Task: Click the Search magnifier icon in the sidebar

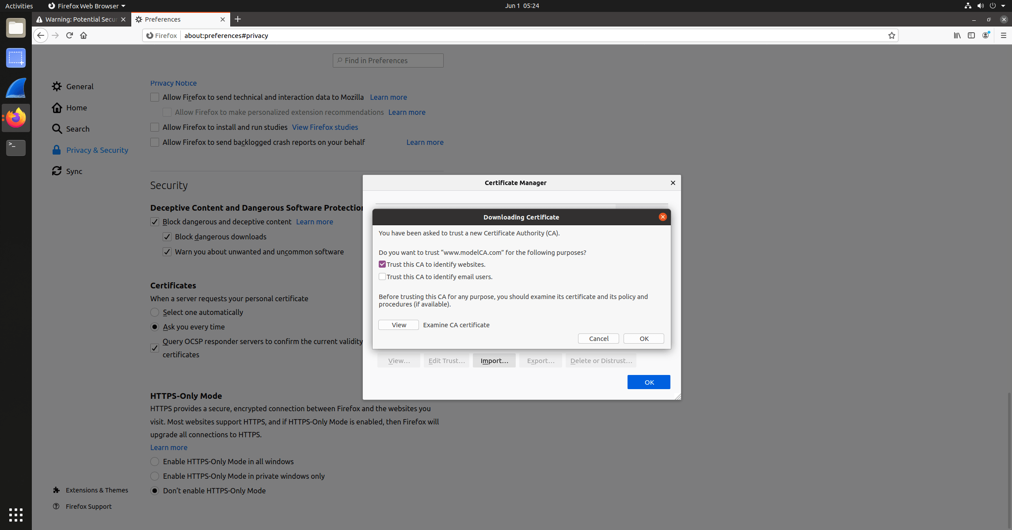Action: coord(57,129)
